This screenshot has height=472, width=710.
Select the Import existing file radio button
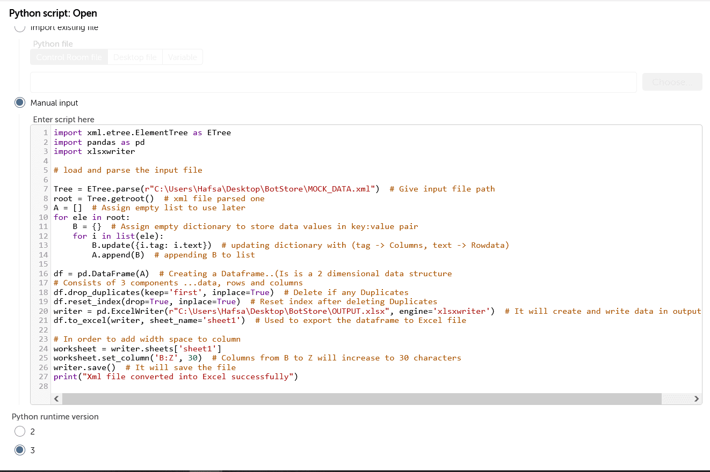[20, 27]
